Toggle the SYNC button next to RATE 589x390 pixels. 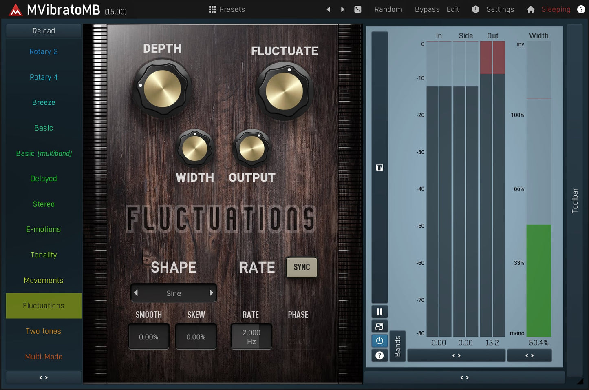[302, 267]
